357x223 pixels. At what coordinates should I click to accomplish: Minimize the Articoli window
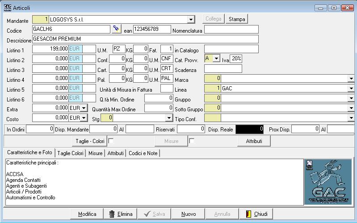[x=320, y=8]
